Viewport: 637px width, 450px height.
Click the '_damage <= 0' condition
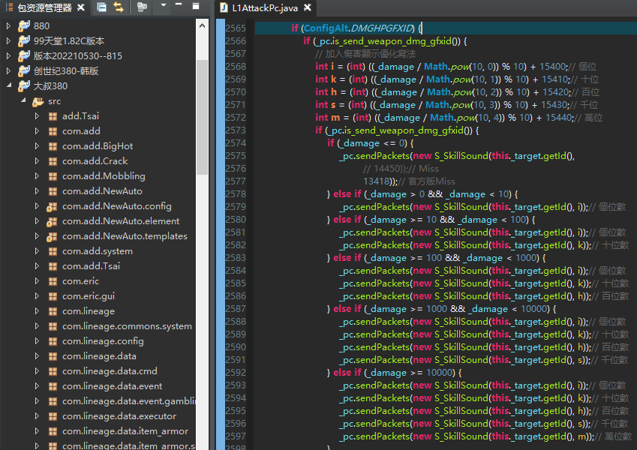pyautogui.click(x=372, y=143)
